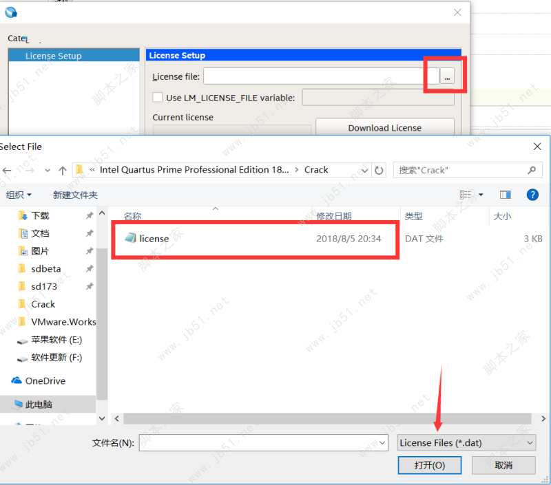Select OneDrive in navigation pane

pos(45,380)
